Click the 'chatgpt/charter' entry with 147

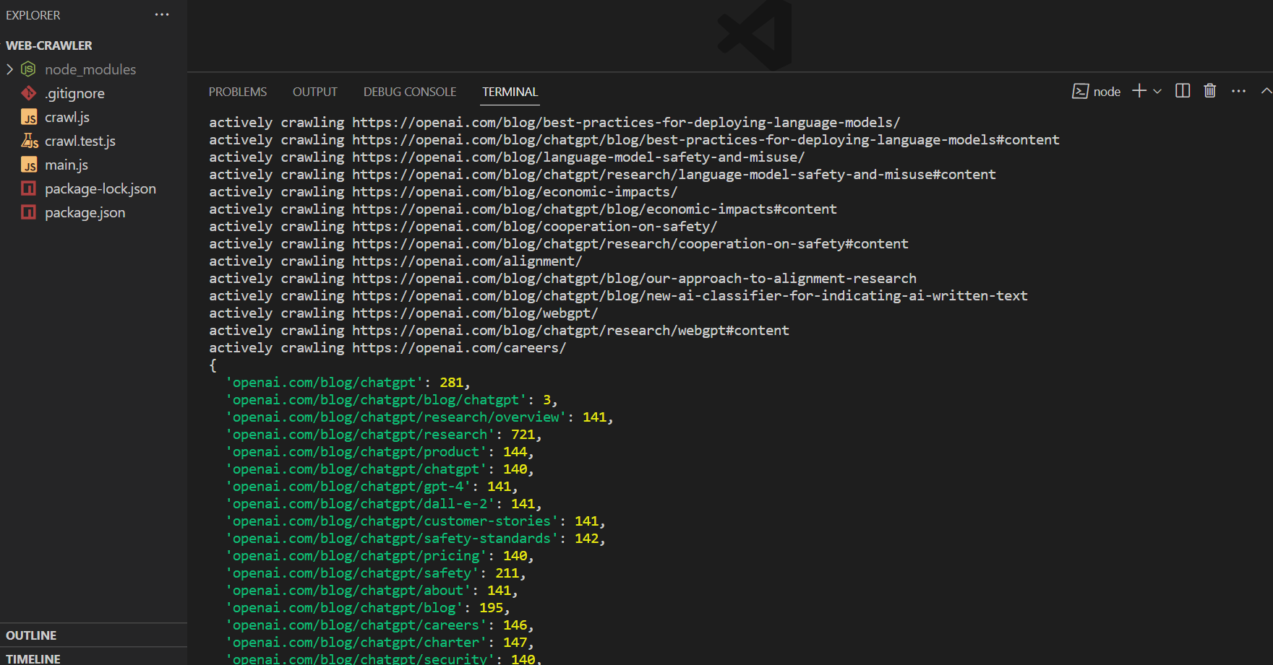380,643
